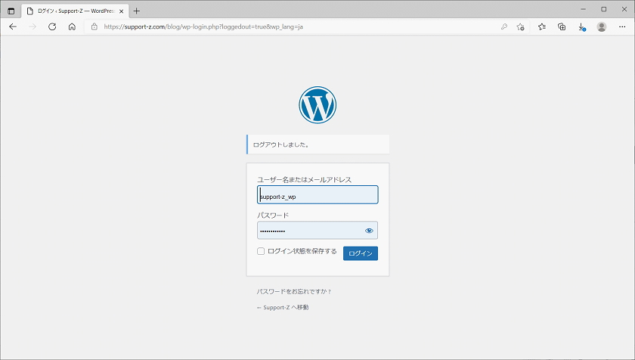Open the Downloads icon in toolbar
Image resolution: width=635 pixels, height=360 pixels.
click(581, 26)
